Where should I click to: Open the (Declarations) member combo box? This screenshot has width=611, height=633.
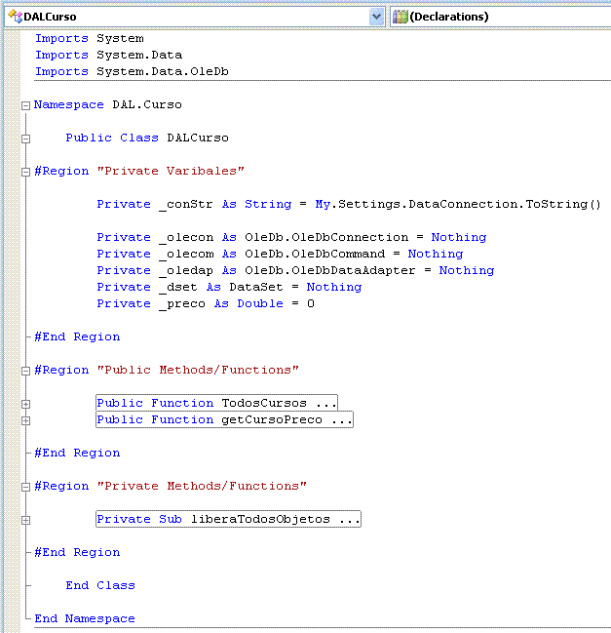[500, 17]
